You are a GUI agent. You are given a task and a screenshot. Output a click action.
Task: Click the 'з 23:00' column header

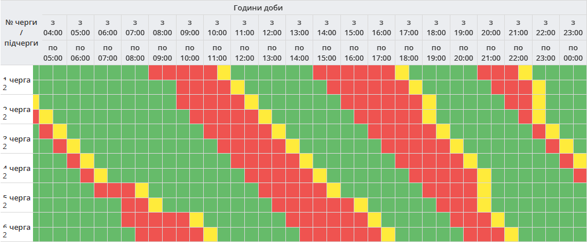pos(573,28)
